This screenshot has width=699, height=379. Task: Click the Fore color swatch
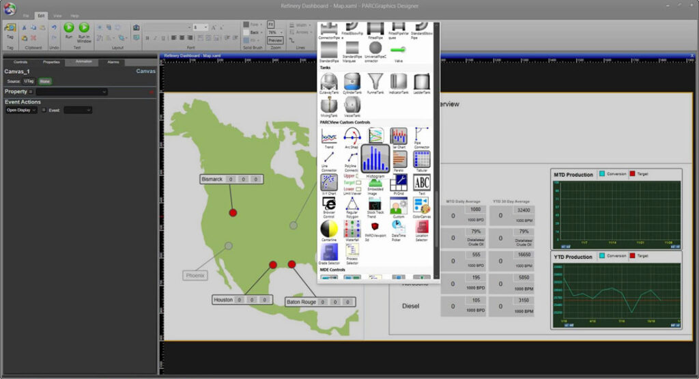(246, 25)
